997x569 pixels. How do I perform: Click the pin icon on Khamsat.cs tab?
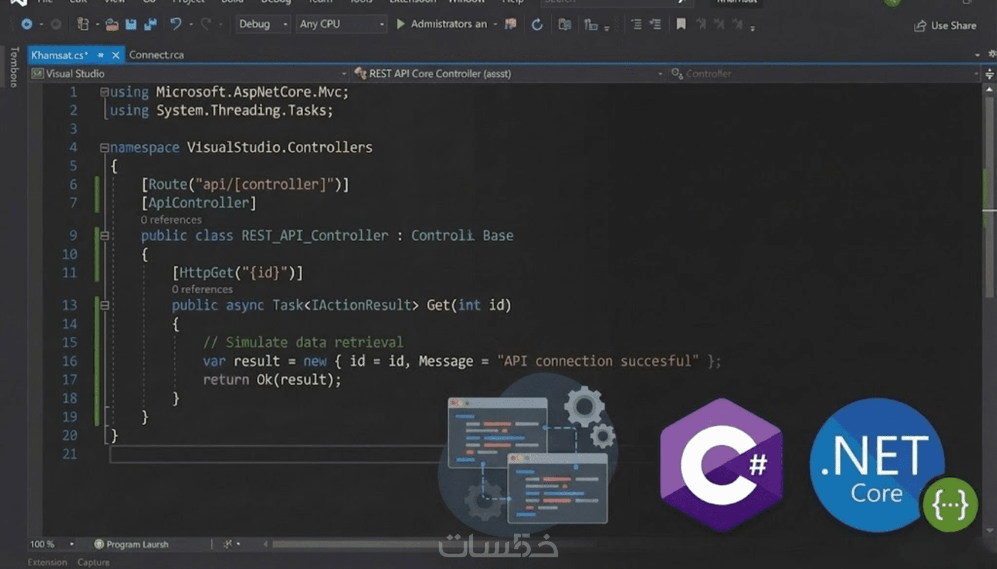101,55
